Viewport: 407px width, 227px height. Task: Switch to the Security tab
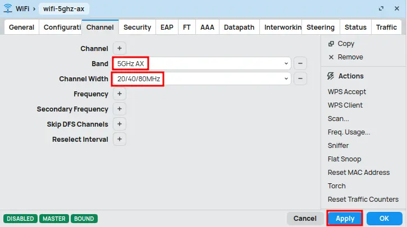[x=137, y=27]
